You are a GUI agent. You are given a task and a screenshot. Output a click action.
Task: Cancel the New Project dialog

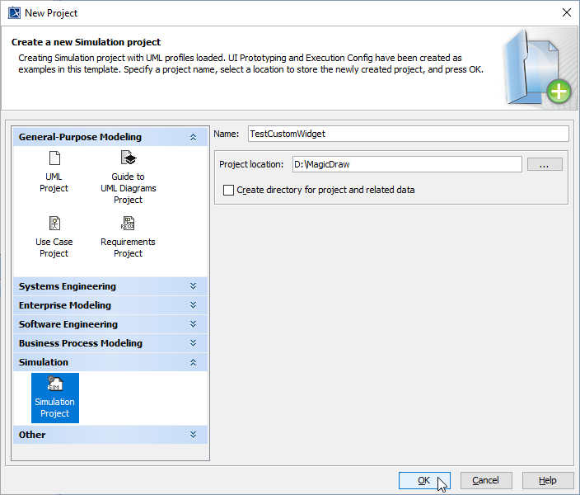(486, 480)
